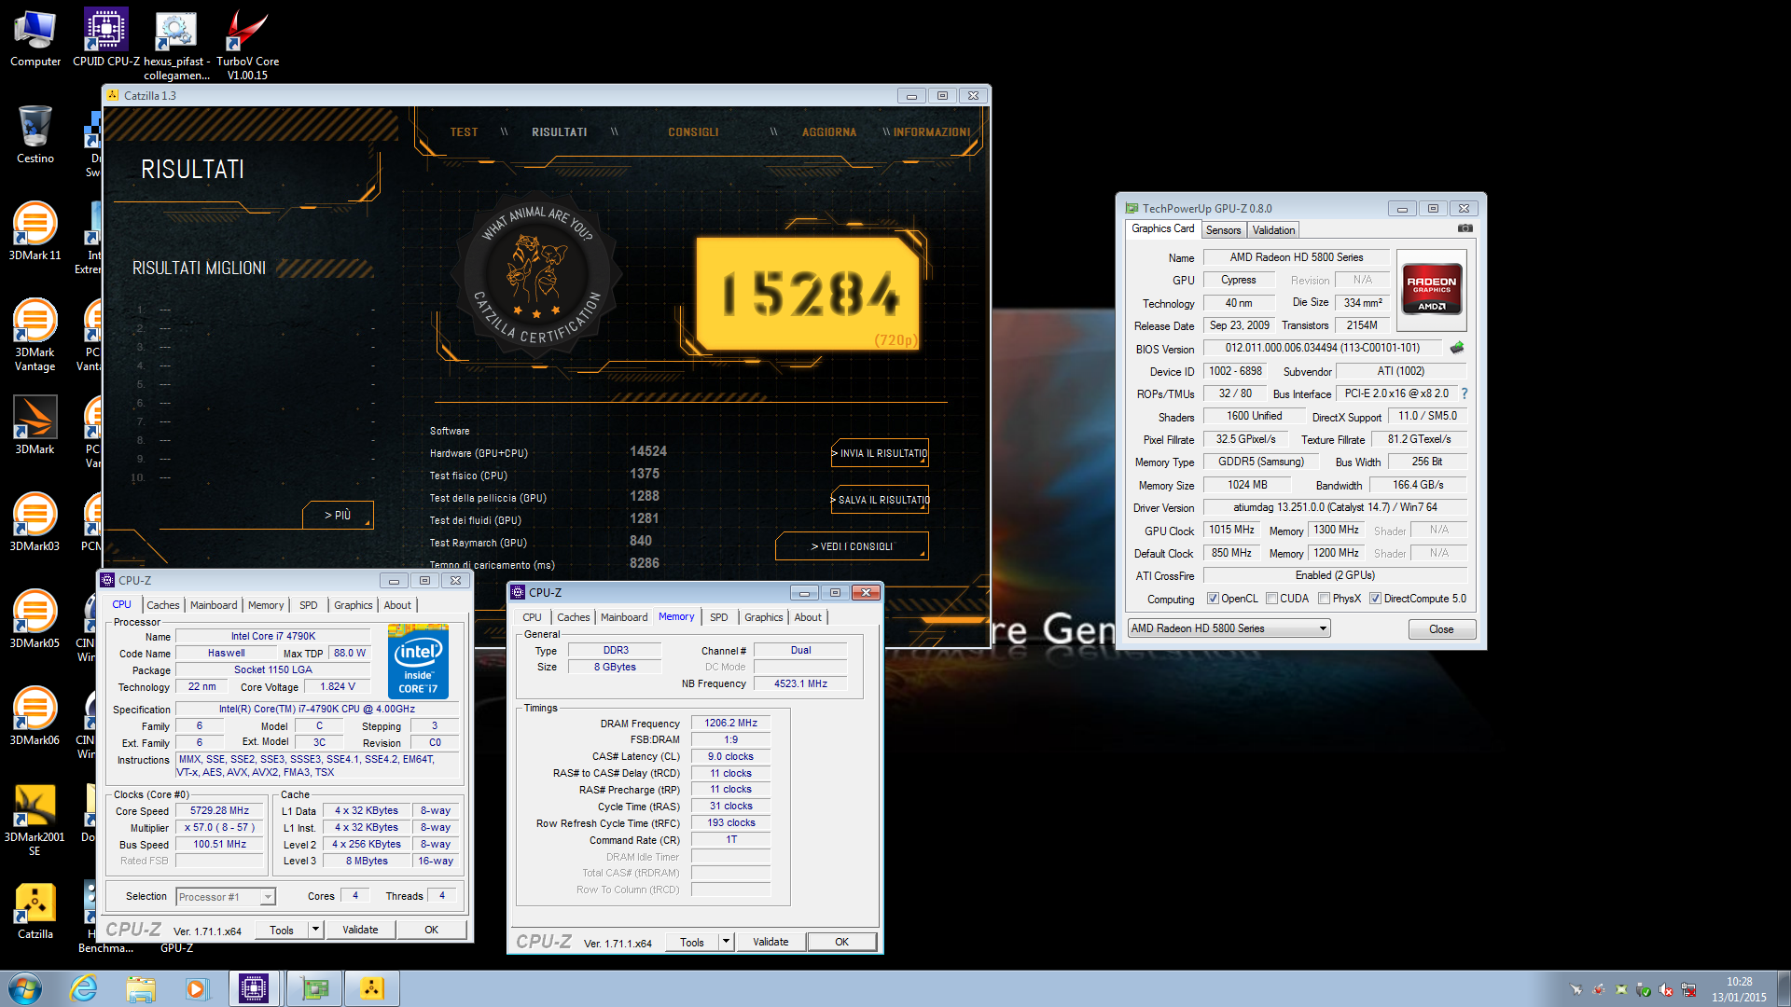Open Internet Explorer from the taskbar
Screen dimensions: 1791x1007
(83, 988)
